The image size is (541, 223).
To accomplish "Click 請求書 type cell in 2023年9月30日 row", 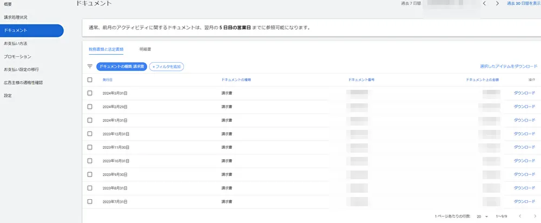I will (x=227, y=174).
